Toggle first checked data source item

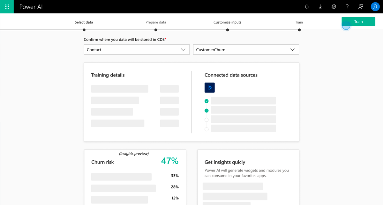point(207,101)
